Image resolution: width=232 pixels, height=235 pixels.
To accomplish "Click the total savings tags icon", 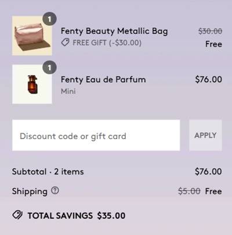I will point(17,215).
